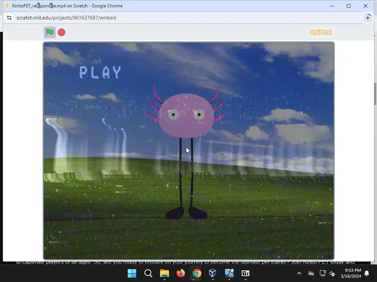Open the Scratch logo link
The height and width of the screenshot is (282, 377).
[321, 32]
